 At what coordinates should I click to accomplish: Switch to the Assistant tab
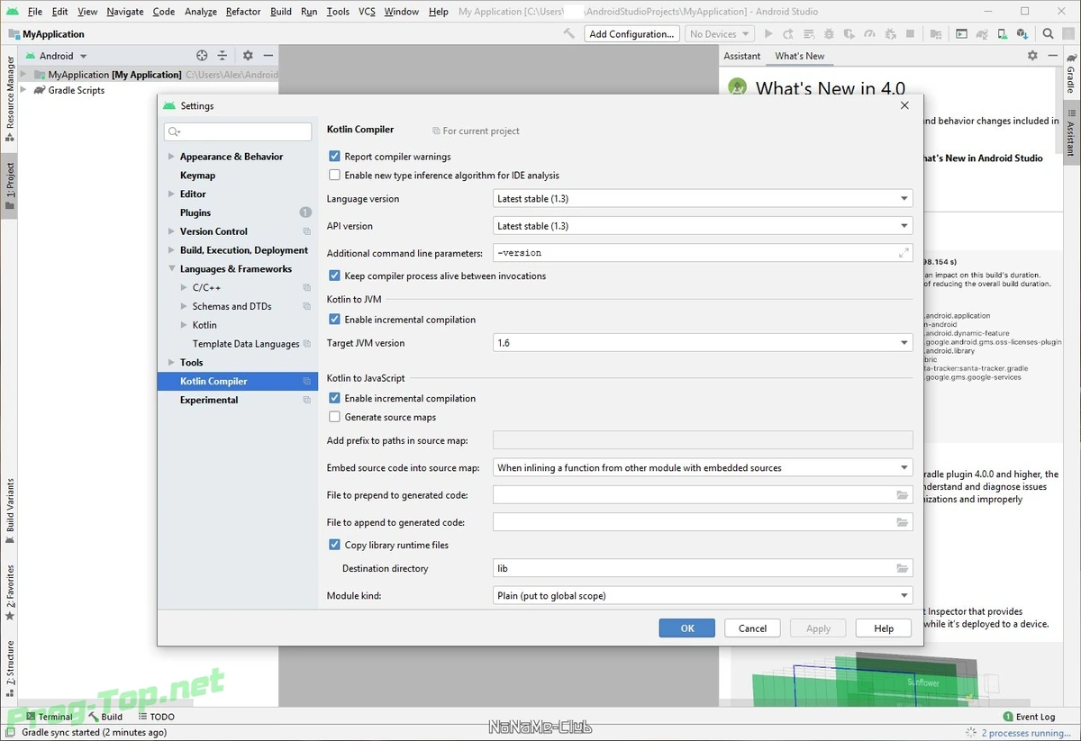(742, 56)
